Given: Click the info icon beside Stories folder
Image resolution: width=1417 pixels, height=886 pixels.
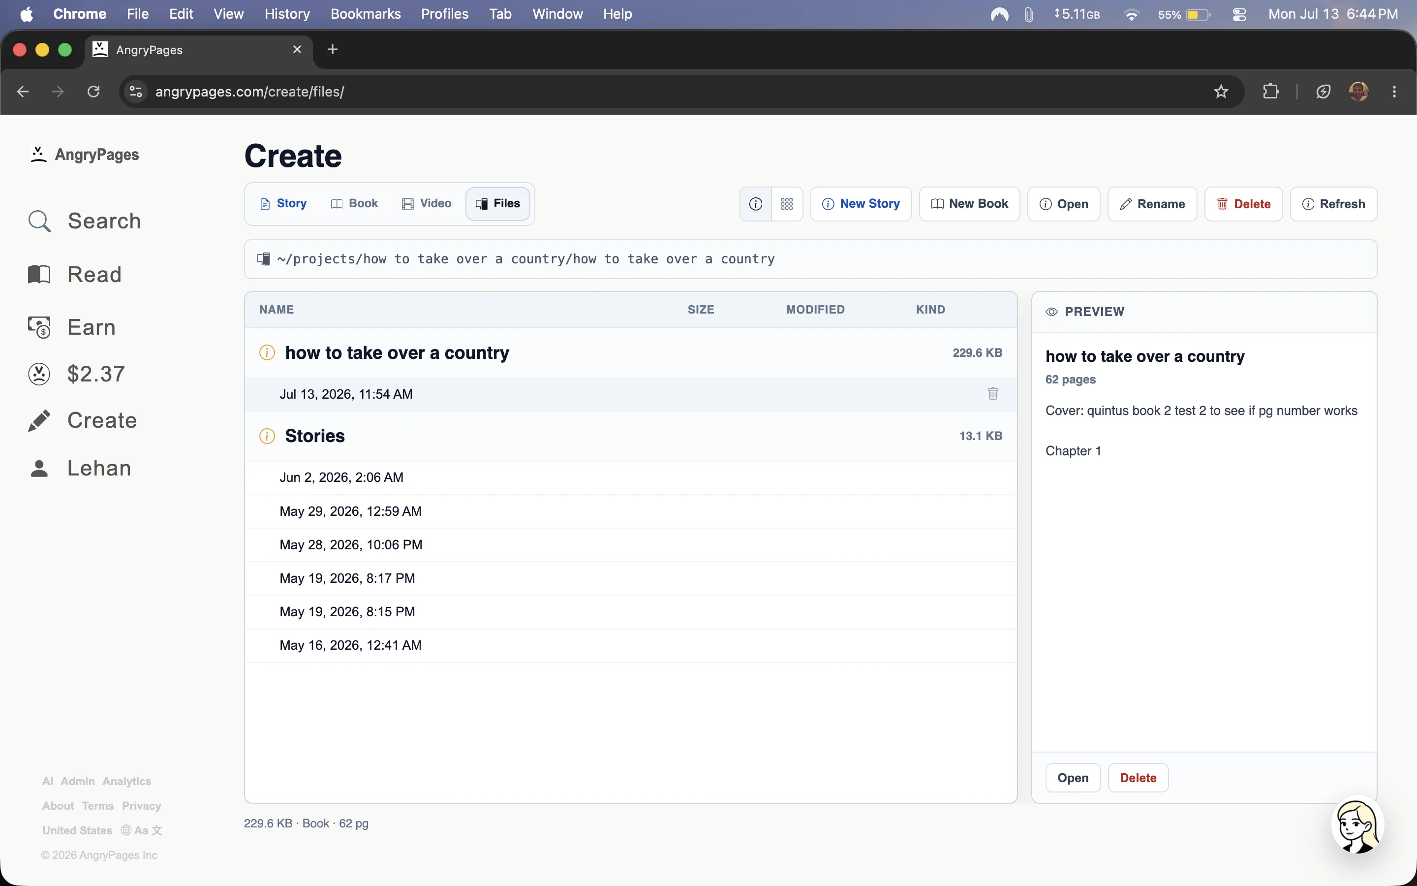Looking at the screenshot, I should click(267, 436).
